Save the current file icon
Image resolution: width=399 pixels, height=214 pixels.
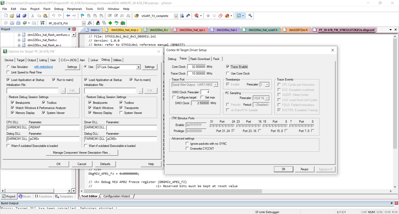tap(18, 16)
